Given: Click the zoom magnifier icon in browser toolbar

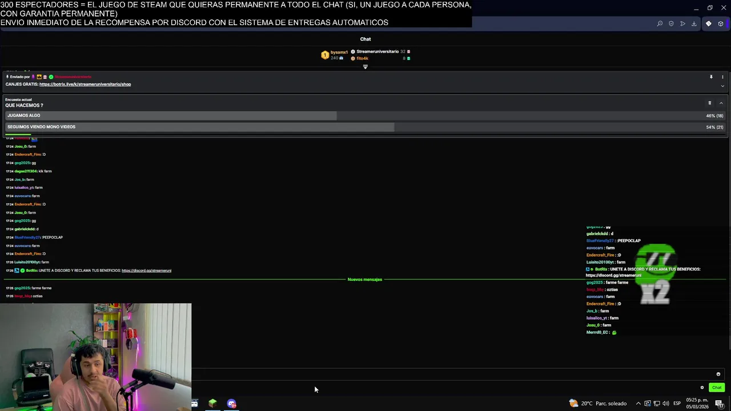Looking at the screenshot, I should tap(660, 23).
